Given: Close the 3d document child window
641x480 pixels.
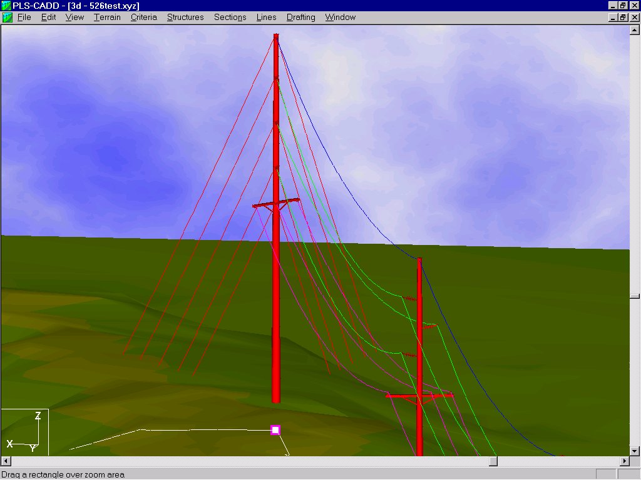Looking at the screenshot, I should coord(634,17).
